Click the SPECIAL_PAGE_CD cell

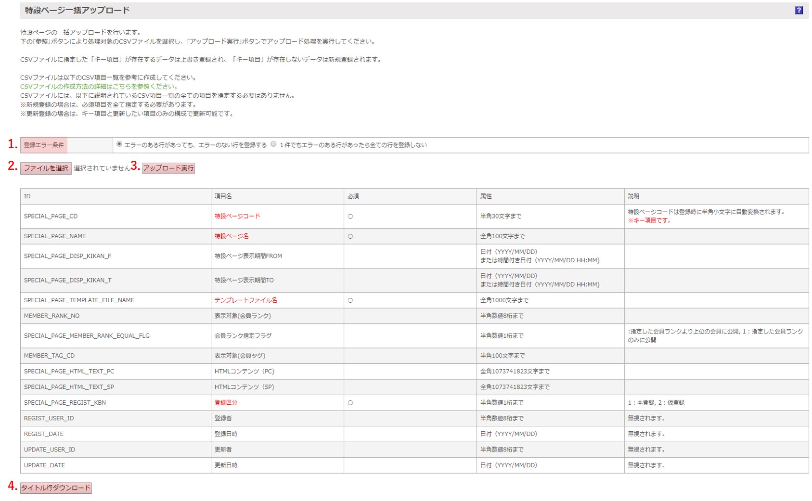51,216
